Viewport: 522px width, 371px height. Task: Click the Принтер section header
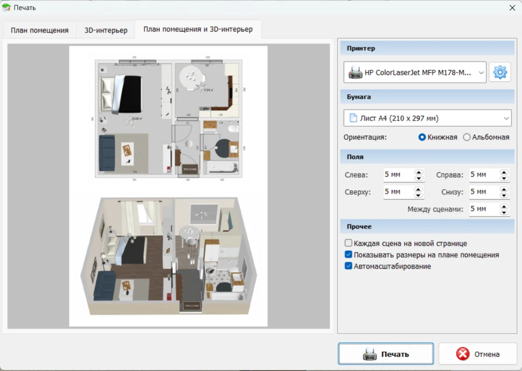click(426, 48)
